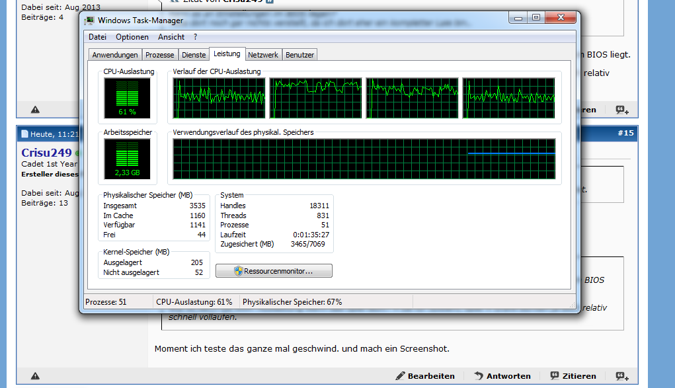Click the multi-quote plus icon in upper post footer

tap(622, 110)
